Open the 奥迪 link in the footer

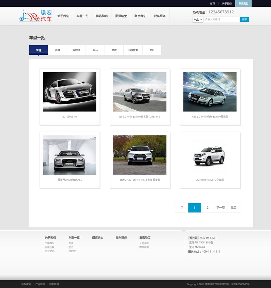click(x=71, y=243)
